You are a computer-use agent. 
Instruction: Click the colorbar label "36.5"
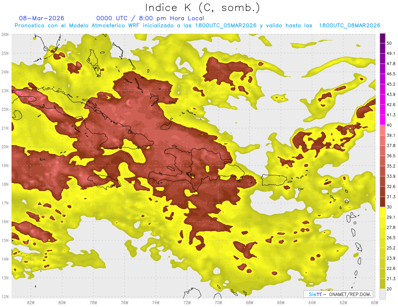pyautogui.click(x=391, y=156)
